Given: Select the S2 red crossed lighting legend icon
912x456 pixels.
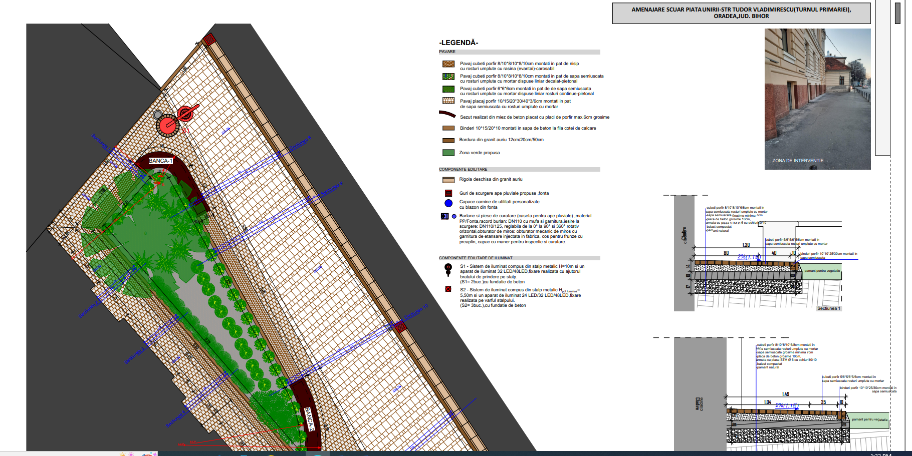Looking at the screenshot, I should click(448, 289).
